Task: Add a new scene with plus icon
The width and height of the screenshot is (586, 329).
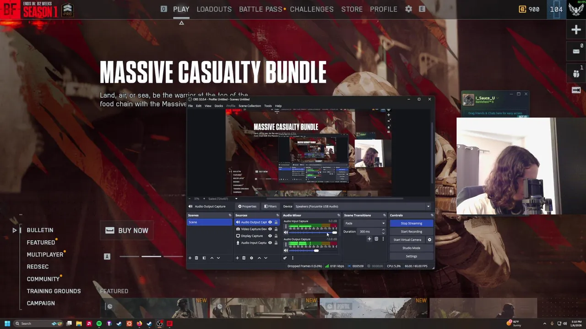Action: pyautogui.click(x=190, y=258)
